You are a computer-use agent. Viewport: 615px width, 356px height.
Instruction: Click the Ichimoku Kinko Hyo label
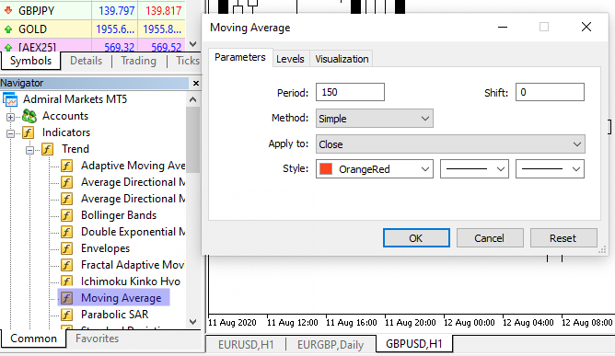click(x=131, y=281)
